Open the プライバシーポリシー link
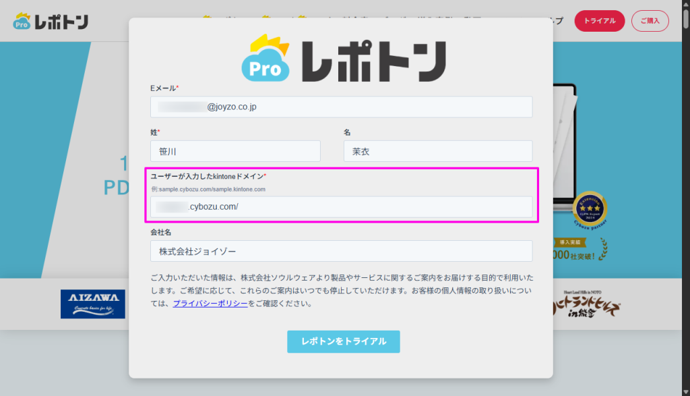Viewport: 690px width, 396px height. click(210, 304)
